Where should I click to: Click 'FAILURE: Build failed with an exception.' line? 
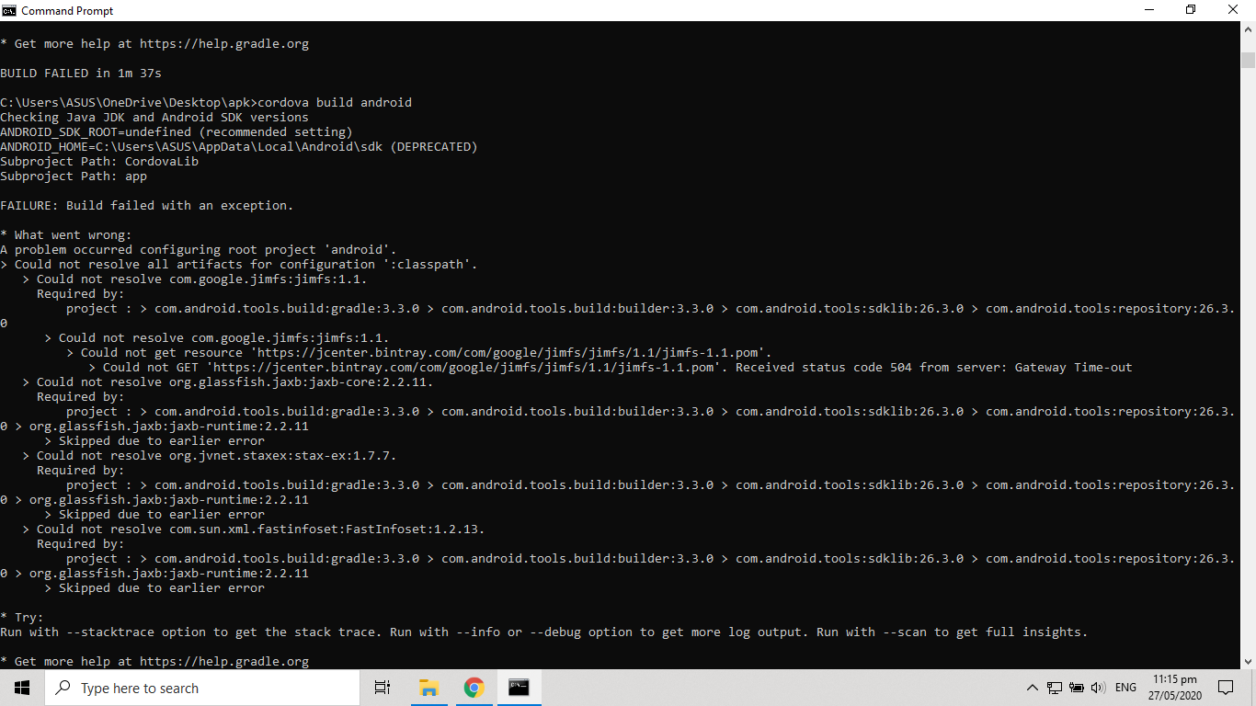click(x=147, y=205)
